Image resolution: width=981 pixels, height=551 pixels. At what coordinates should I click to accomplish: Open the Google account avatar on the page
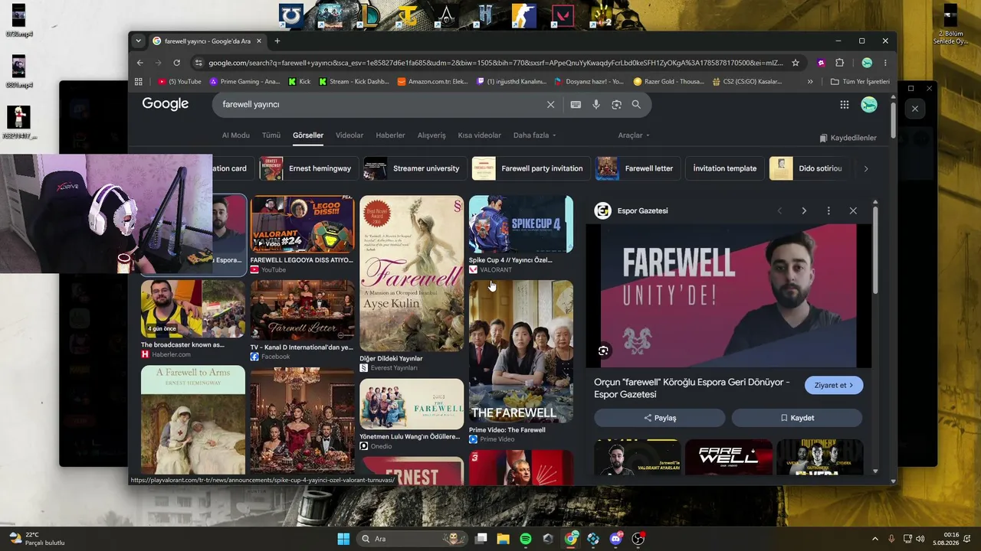(868, 105)
